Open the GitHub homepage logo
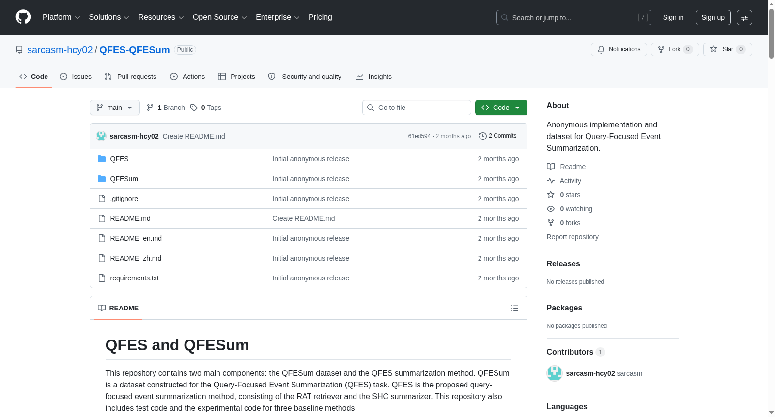This screenshot has width=775, height=417. [x=23, y=17]
